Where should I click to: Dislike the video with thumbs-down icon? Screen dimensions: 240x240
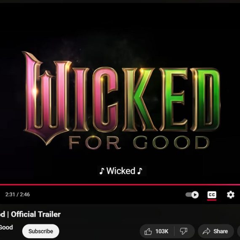184,231
